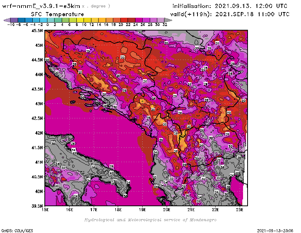Click the 39.5N latitude axis label

[37, 206]
